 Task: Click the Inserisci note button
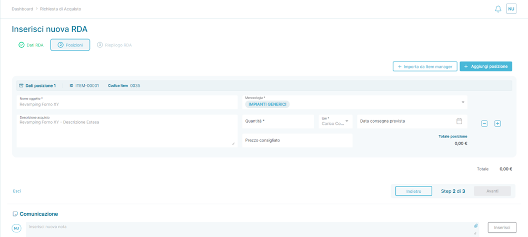502,228
